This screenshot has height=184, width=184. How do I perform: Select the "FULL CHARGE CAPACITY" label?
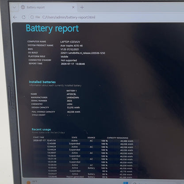coord(43,112)
